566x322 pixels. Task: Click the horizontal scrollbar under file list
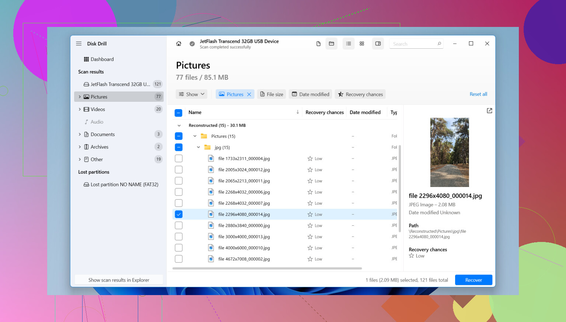coord(267,269)
